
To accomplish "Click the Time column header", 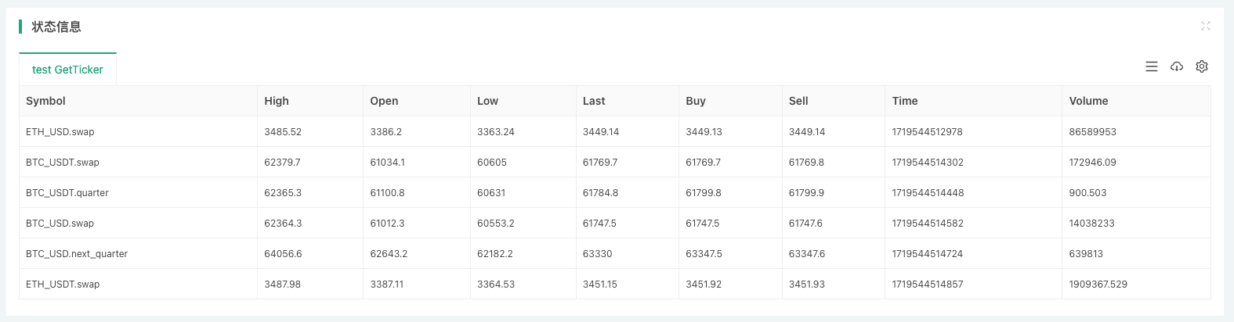I will click(905, 101).
